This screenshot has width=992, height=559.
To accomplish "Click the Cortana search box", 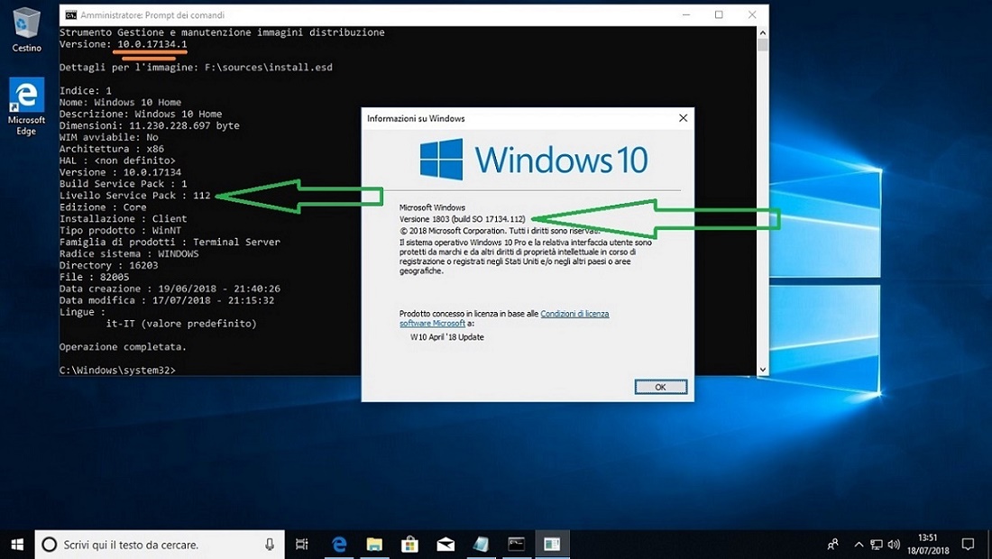I will click(160, 544).
